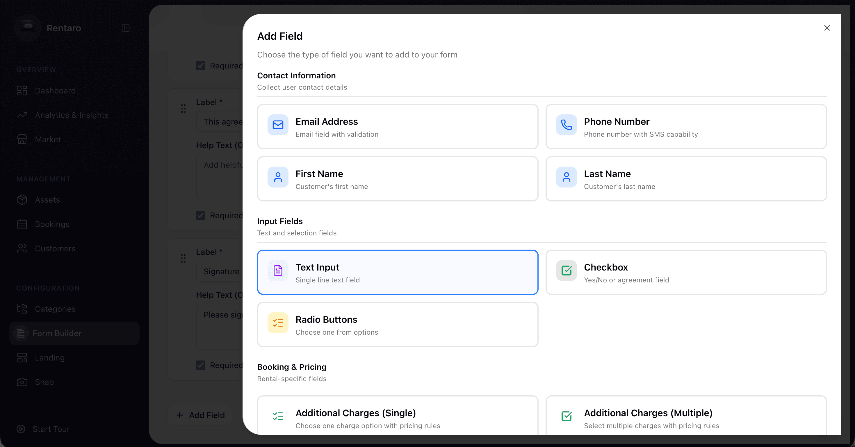This screenshot has height=447, width=855.
Task: Uncheck the bottom Required checkbox near Add Field
Action: tap(200, 365)
